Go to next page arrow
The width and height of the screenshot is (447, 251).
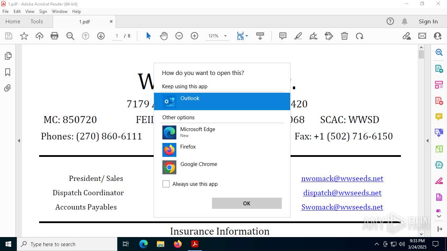(x=101, y=36)
